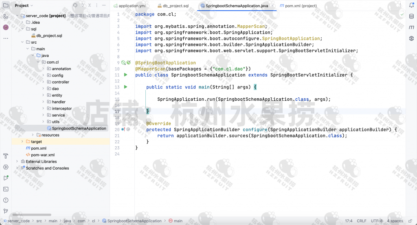The height and width of the screenshot is (225, 417).
Task: Collapse the sql folder in project tree
Action: point(22,29)
